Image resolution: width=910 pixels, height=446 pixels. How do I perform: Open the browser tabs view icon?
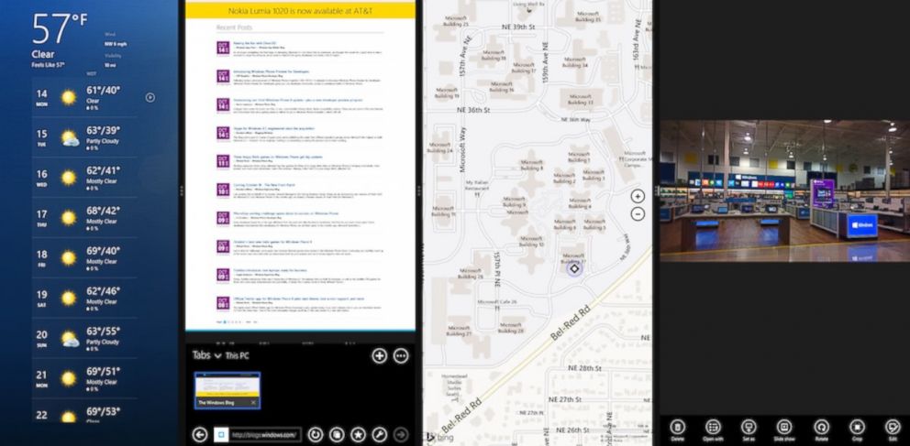[x=337, y=434]
